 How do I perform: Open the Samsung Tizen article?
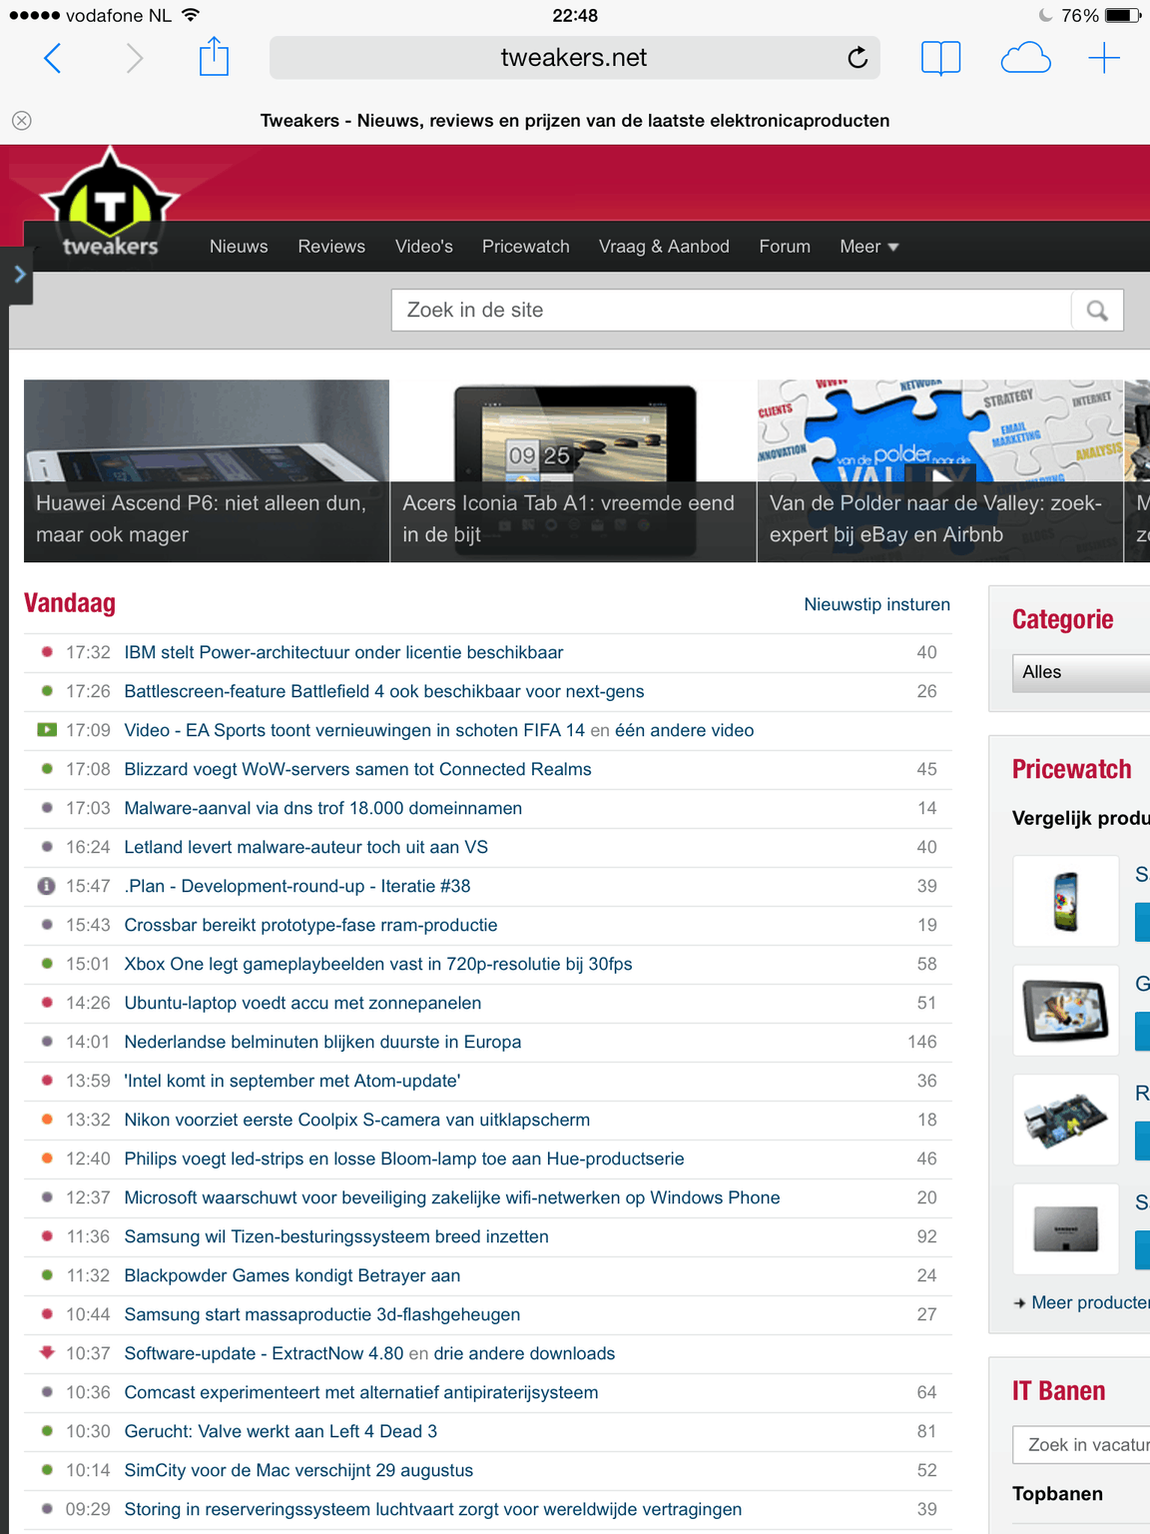coord(336,1236)
